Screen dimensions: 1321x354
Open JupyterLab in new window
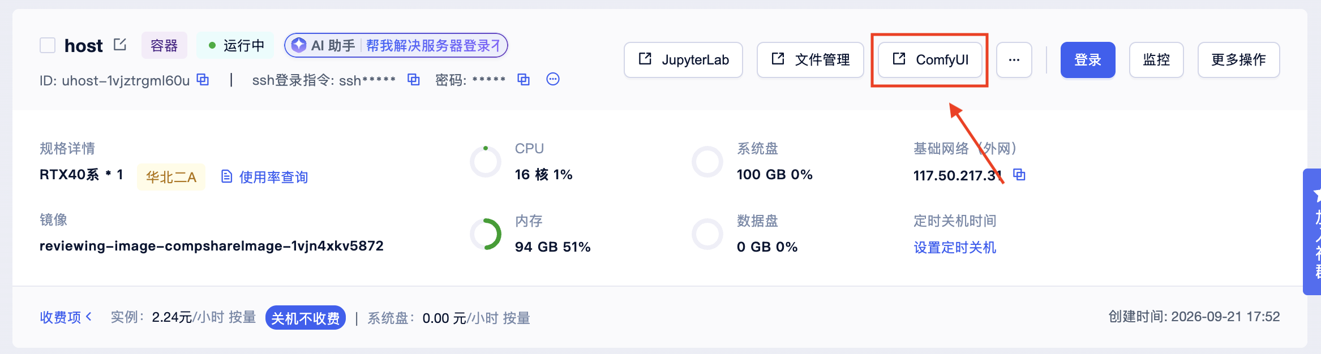(x=684, y=60)
